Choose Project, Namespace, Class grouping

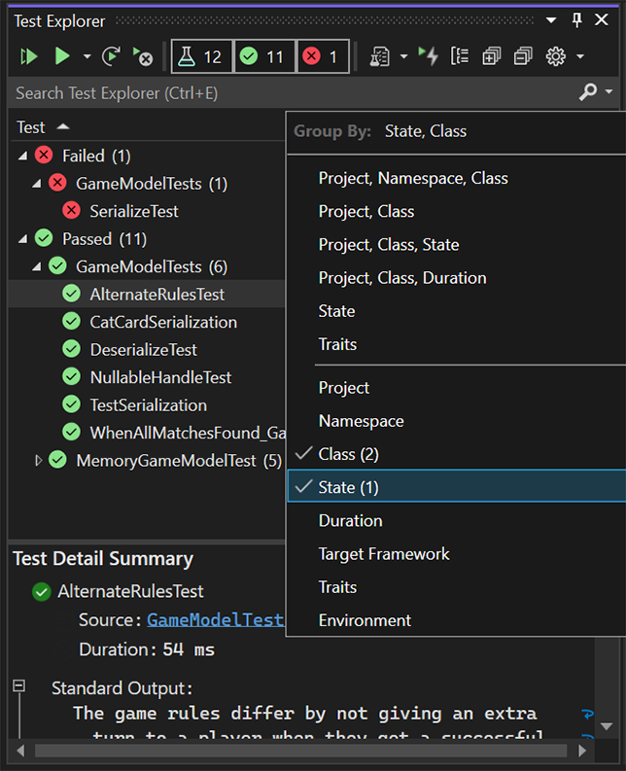(413, 178)
